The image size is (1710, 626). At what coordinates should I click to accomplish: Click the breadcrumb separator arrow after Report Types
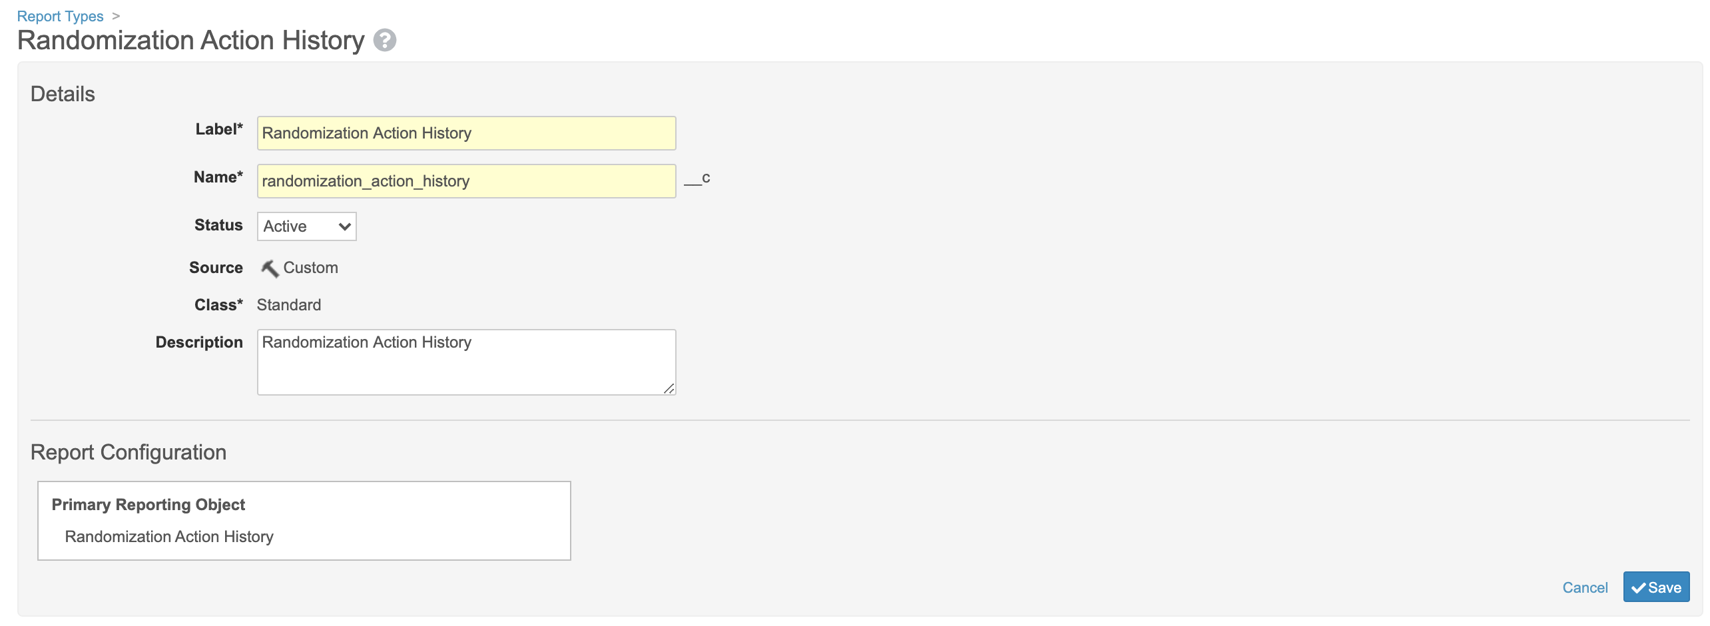[116, 16]
